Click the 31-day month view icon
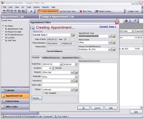This screenshot has width=144, height=119. pyautogui.click(x=19, y=11)
